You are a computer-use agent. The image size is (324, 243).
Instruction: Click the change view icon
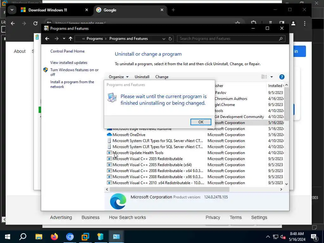coord(264,77)
